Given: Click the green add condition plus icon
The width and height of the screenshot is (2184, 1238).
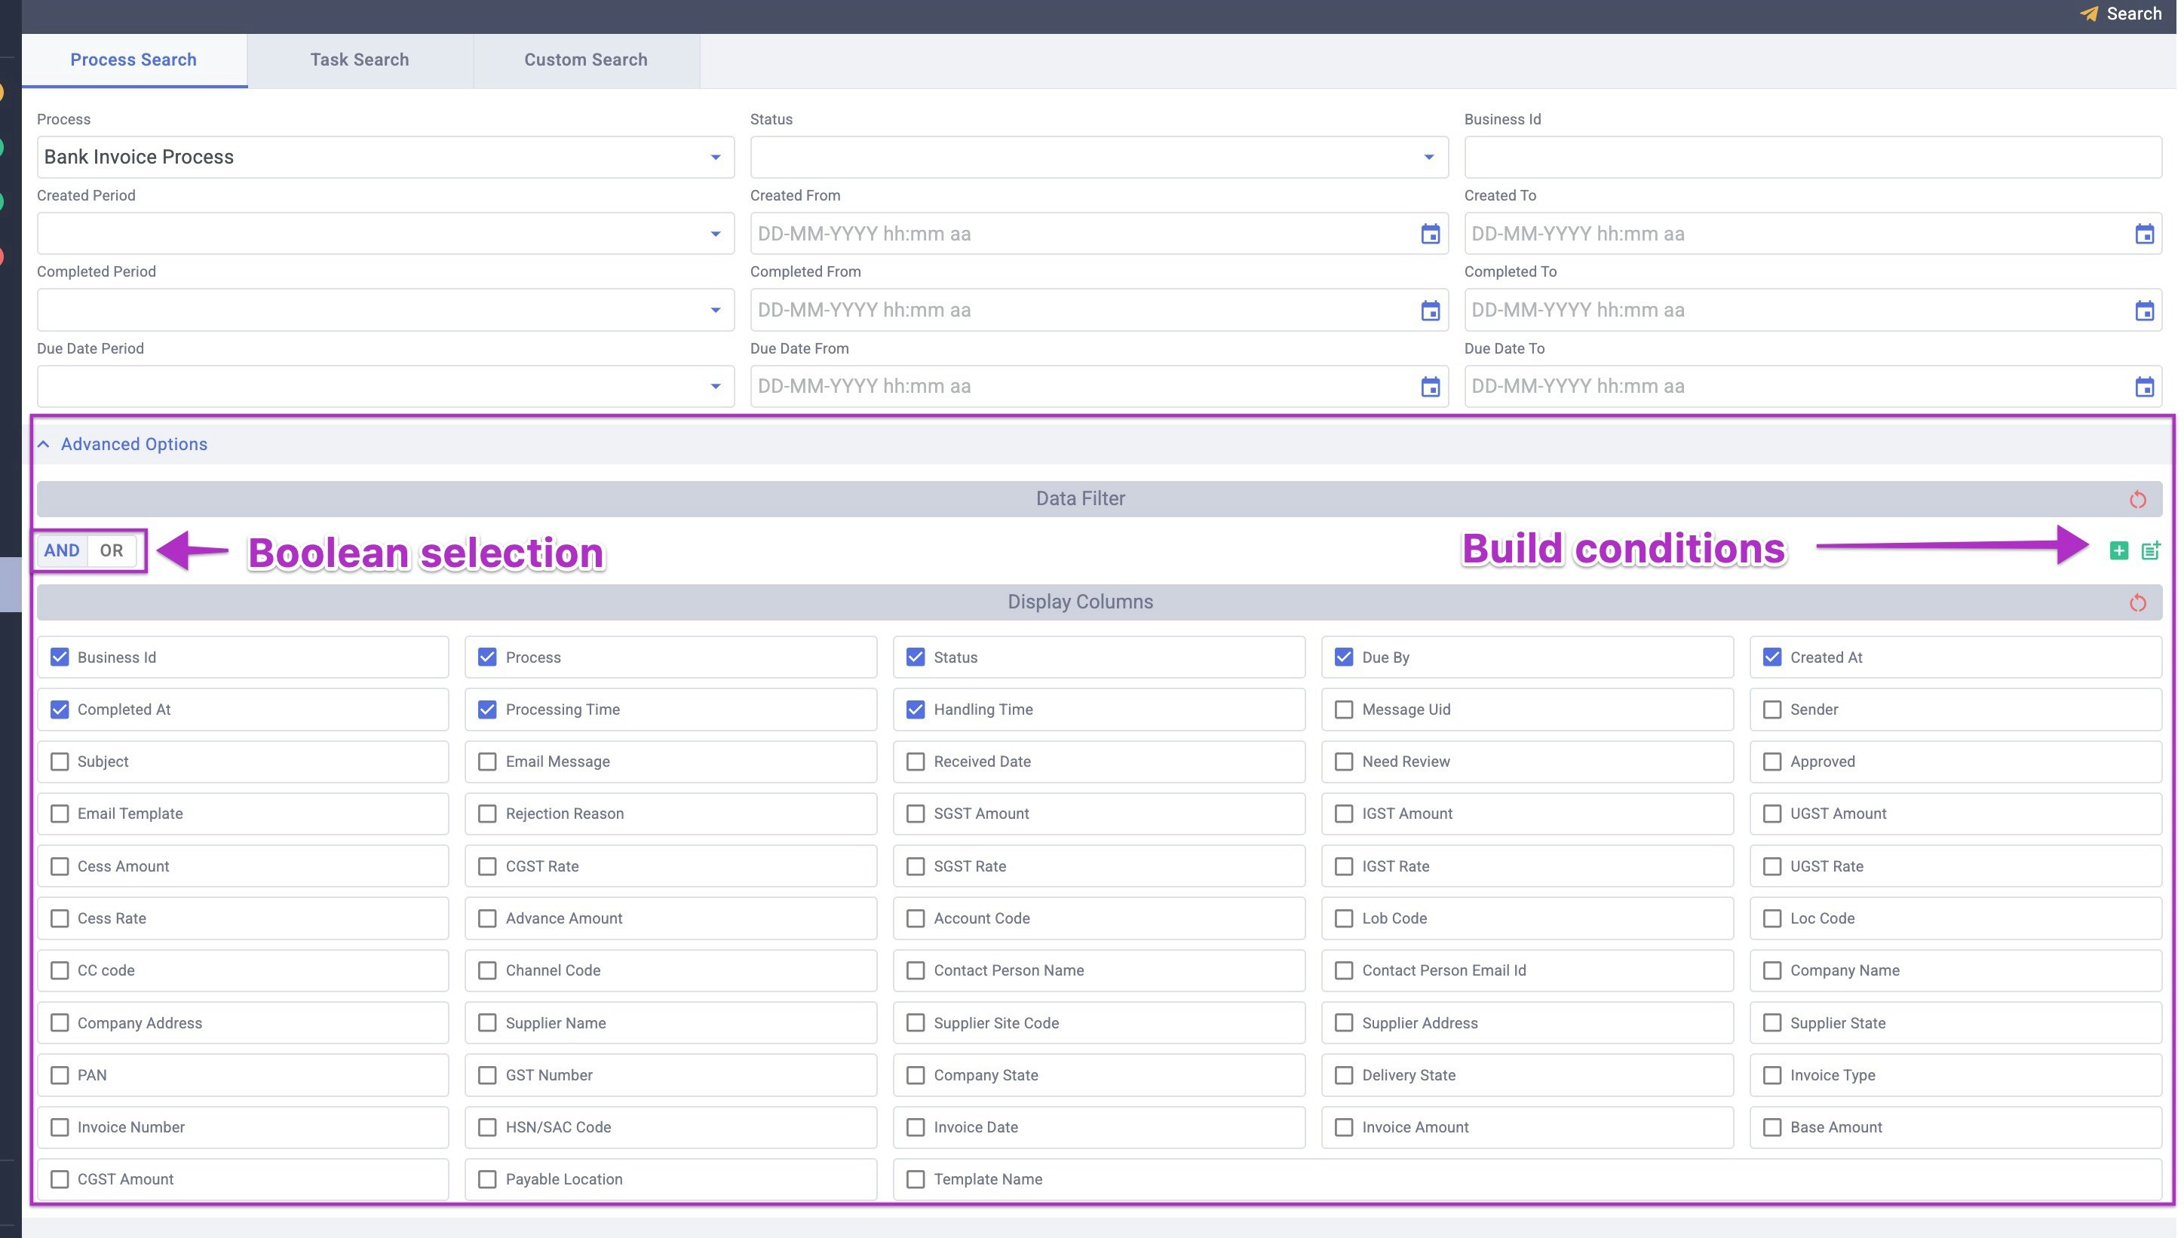Looking at the screenshot, I should pyautogui.click(x=2118, y=551).
